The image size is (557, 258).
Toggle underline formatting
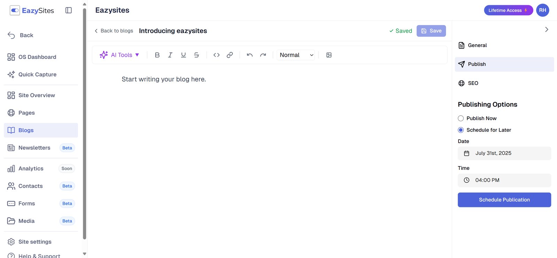coord(183,55)
